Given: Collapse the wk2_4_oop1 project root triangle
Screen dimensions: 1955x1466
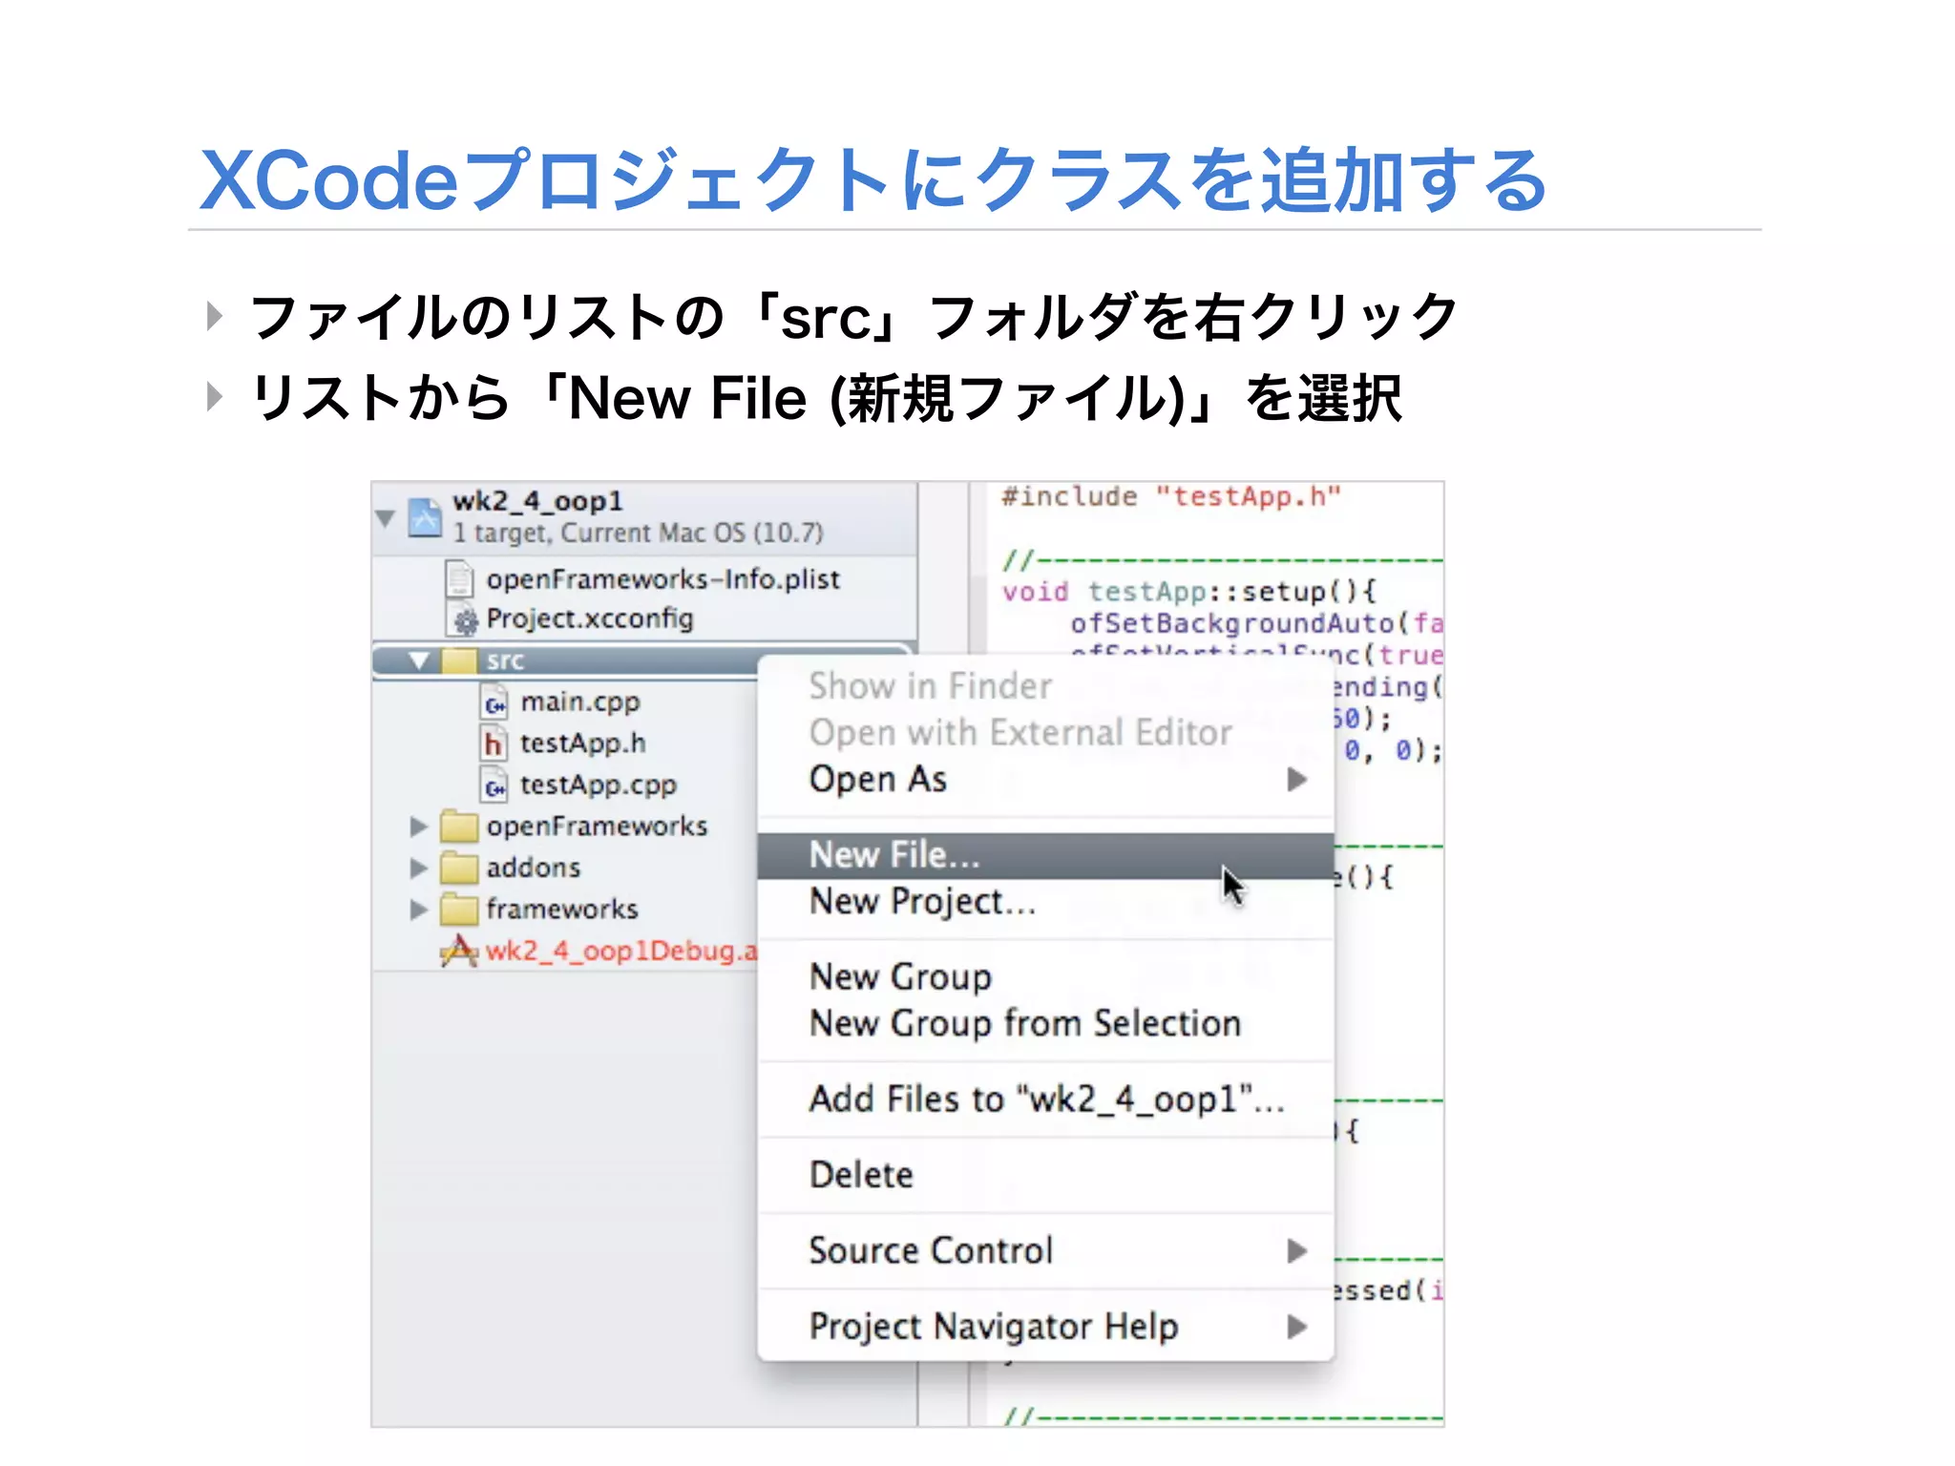Looking at the screenshot, I should (386, 518).
